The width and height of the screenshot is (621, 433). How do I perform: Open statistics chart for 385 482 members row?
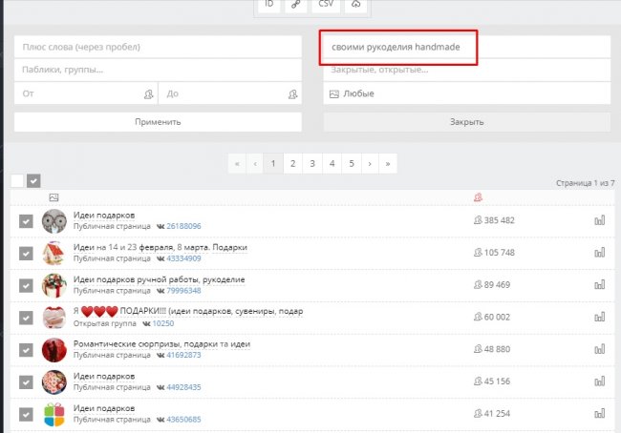(x=600, y=220)
